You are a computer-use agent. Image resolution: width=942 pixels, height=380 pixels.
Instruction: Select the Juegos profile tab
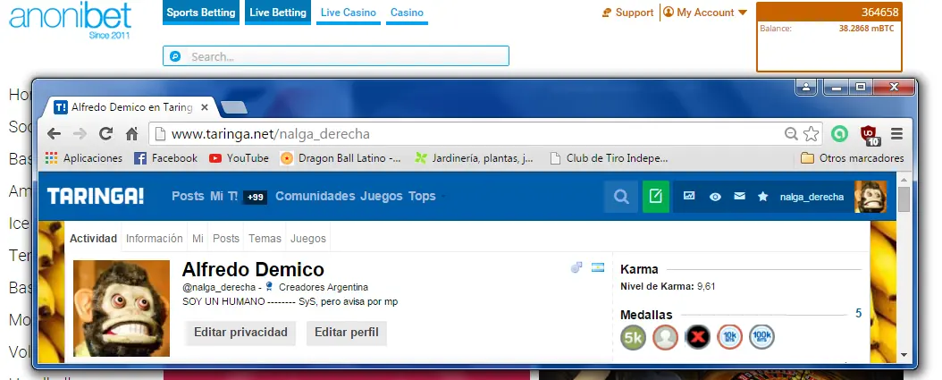click(x=308, y=238)
